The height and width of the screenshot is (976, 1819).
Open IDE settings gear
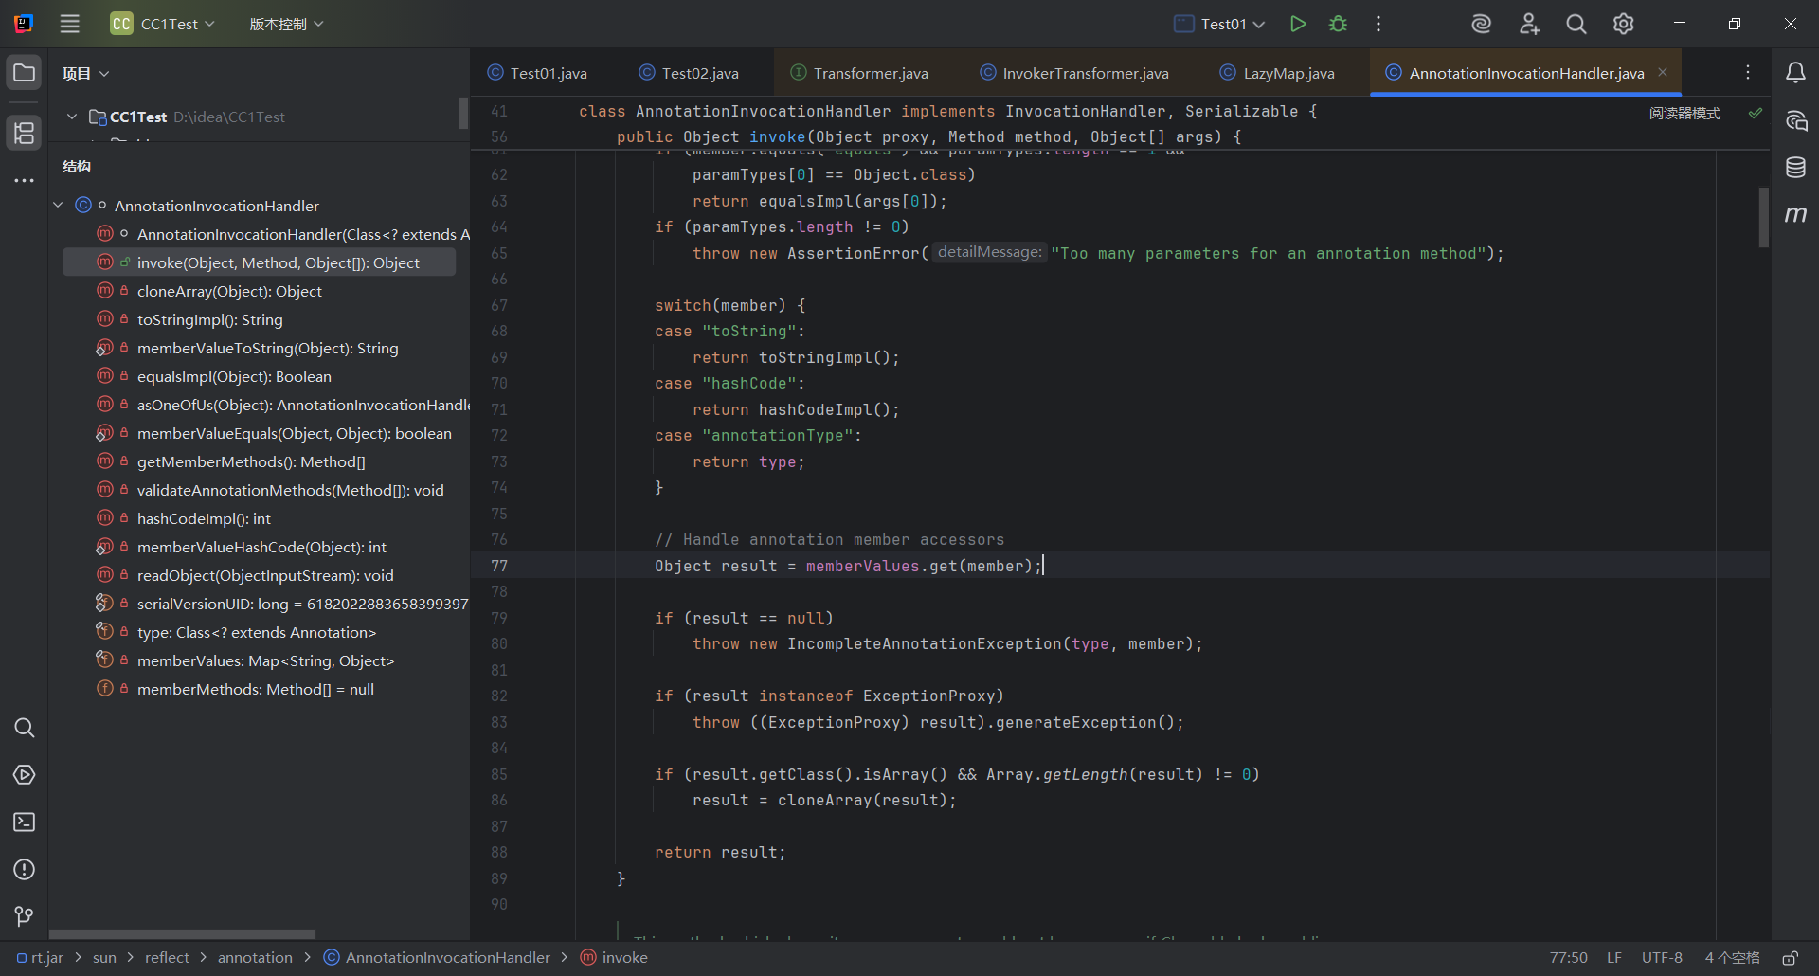tap(1624, 24)
